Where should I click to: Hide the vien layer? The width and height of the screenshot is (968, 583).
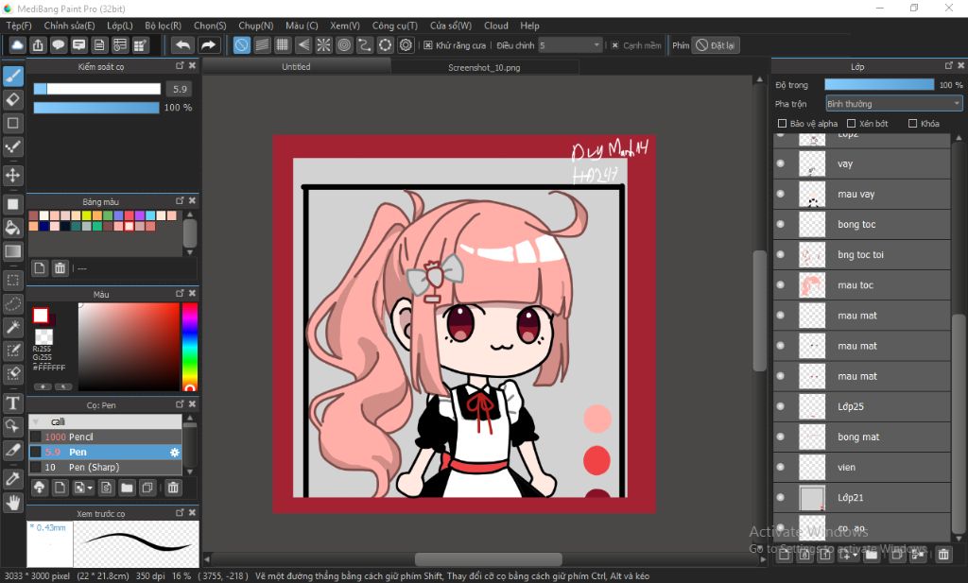[x=780, y=467]
